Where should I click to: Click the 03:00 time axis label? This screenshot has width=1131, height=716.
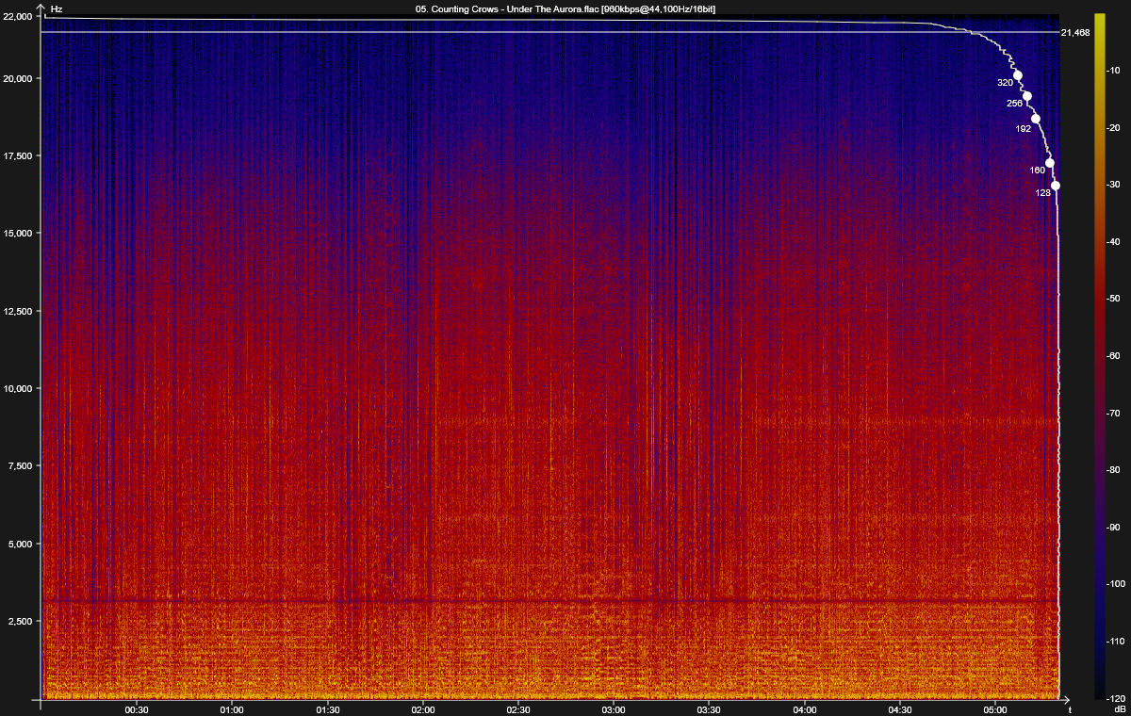coord(614,709)
